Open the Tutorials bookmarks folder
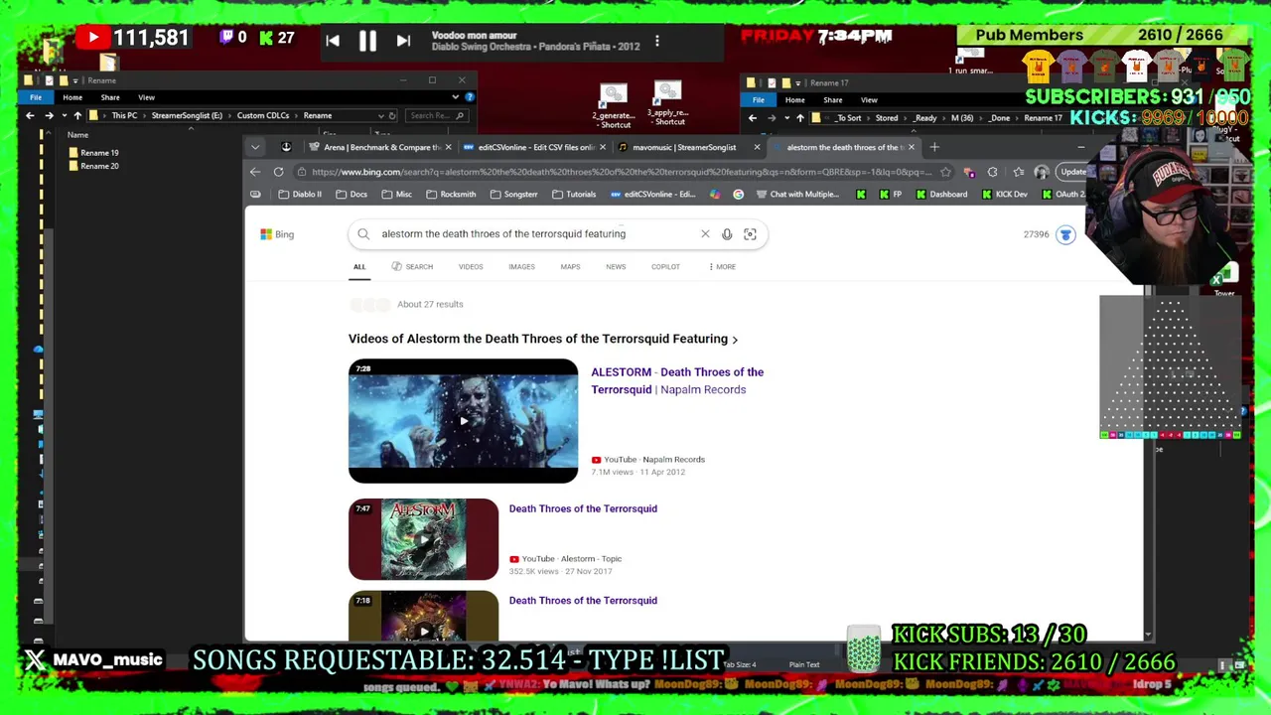Screen dimensions: 1271x715 [573, 194]
